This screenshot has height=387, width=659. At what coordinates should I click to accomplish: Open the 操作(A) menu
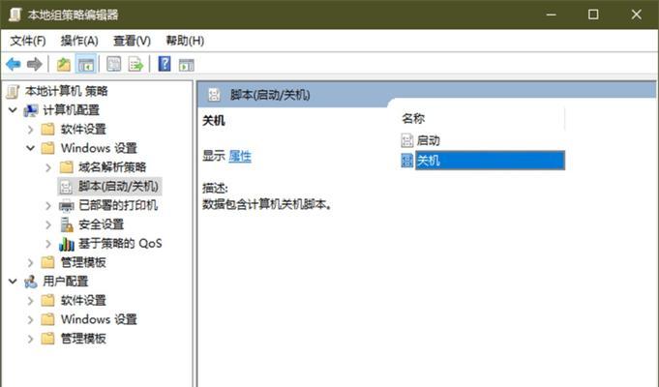(79, 41)
